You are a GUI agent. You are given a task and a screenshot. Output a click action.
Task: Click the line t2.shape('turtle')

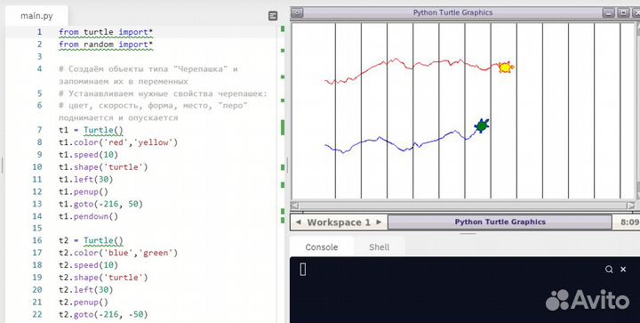click(x=103, y=278)
